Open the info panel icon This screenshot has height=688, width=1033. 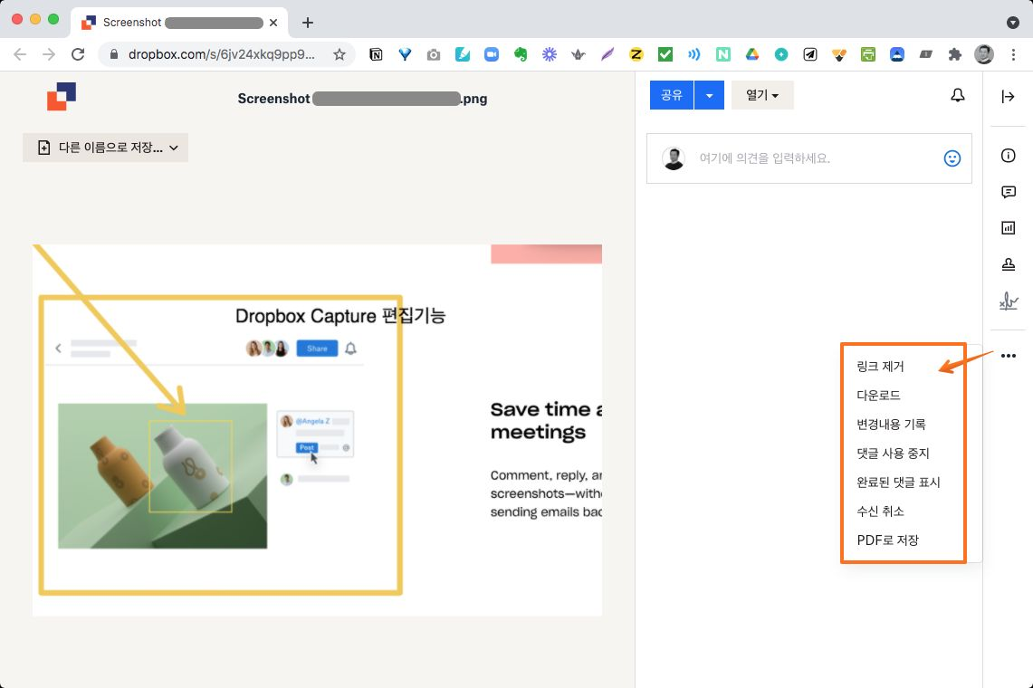tap(1008, 156)
